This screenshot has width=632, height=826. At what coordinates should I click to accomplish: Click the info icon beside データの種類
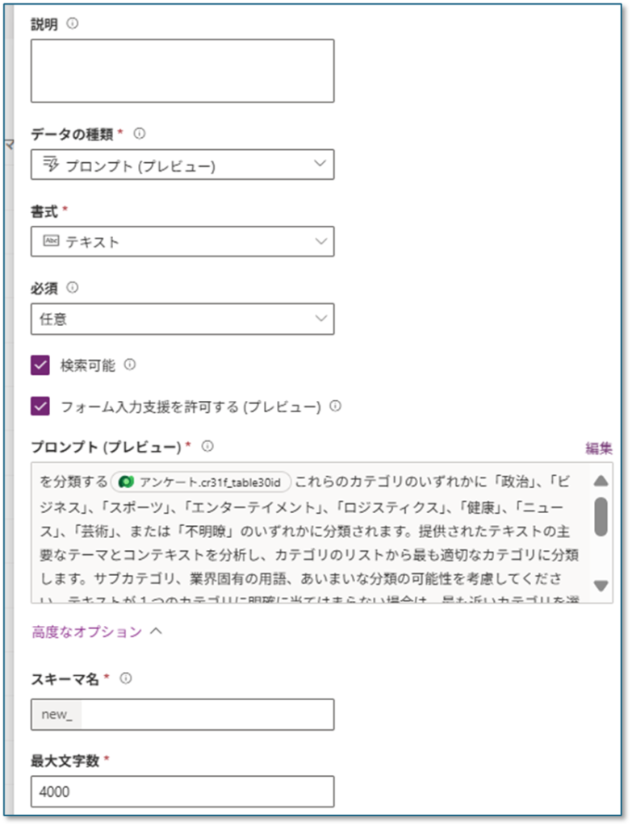139,134
